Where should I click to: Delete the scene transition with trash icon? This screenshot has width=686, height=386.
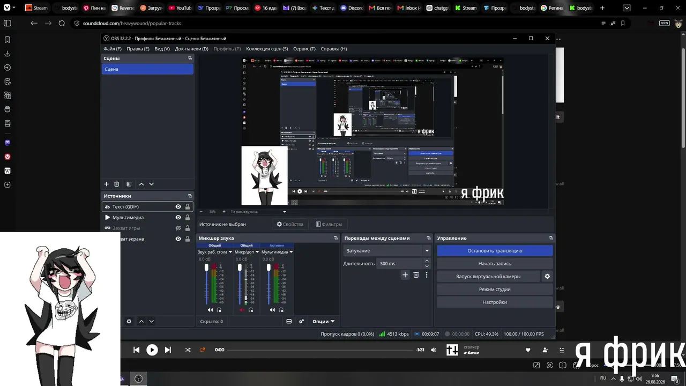click(x=416, y=275)
